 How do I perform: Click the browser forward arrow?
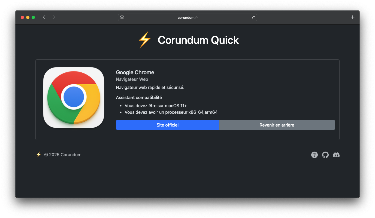(54, 17)
